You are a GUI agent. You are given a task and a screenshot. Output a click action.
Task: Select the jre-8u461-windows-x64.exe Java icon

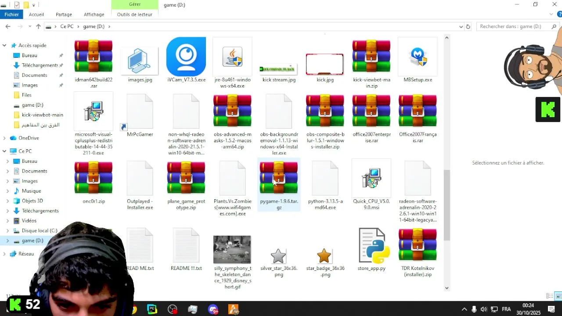click(x=232, y=57)
